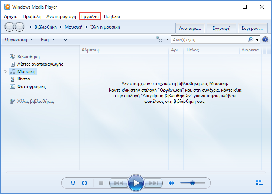
Task: Expand the arrow before the Μουσική breadcrumb
Action: [x=61, y=27]
